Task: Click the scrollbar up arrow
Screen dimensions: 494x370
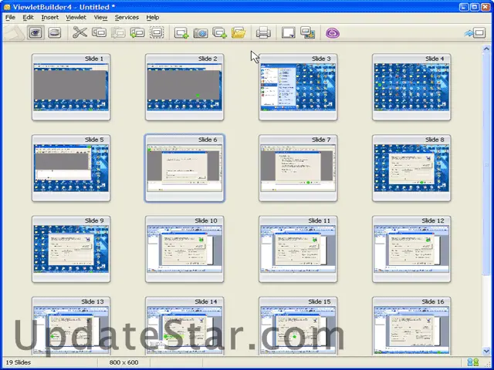Action: (486, 49)
